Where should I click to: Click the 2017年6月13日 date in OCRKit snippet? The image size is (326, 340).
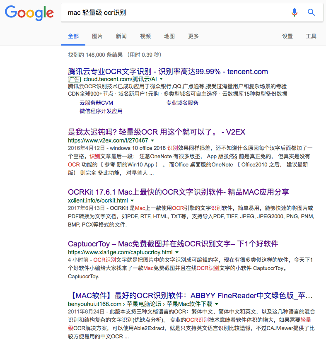(86, 208)
